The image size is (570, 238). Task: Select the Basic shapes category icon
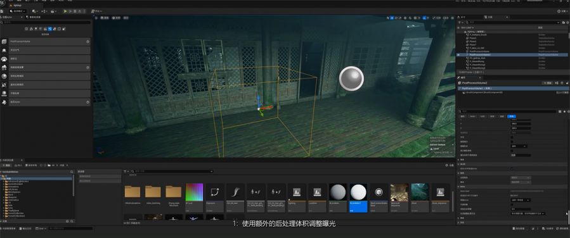tap(31, 28)
